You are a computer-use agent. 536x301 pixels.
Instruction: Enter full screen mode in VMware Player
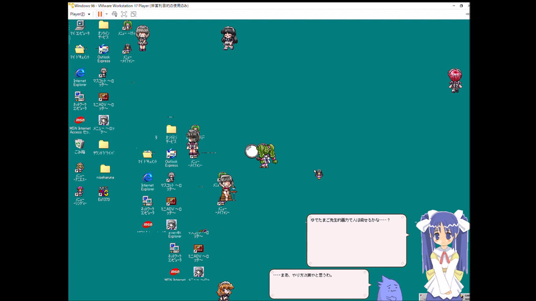[x=124, y=14]
